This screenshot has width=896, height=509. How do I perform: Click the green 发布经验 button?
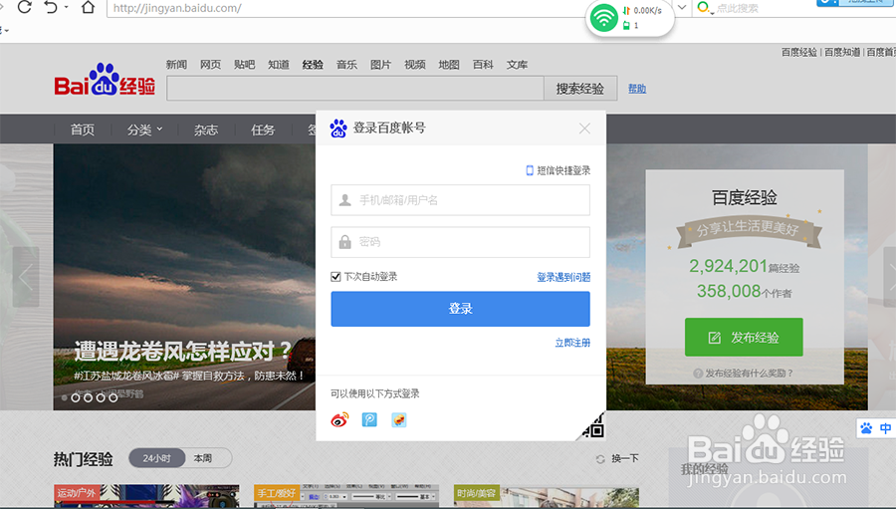[744, 337]
